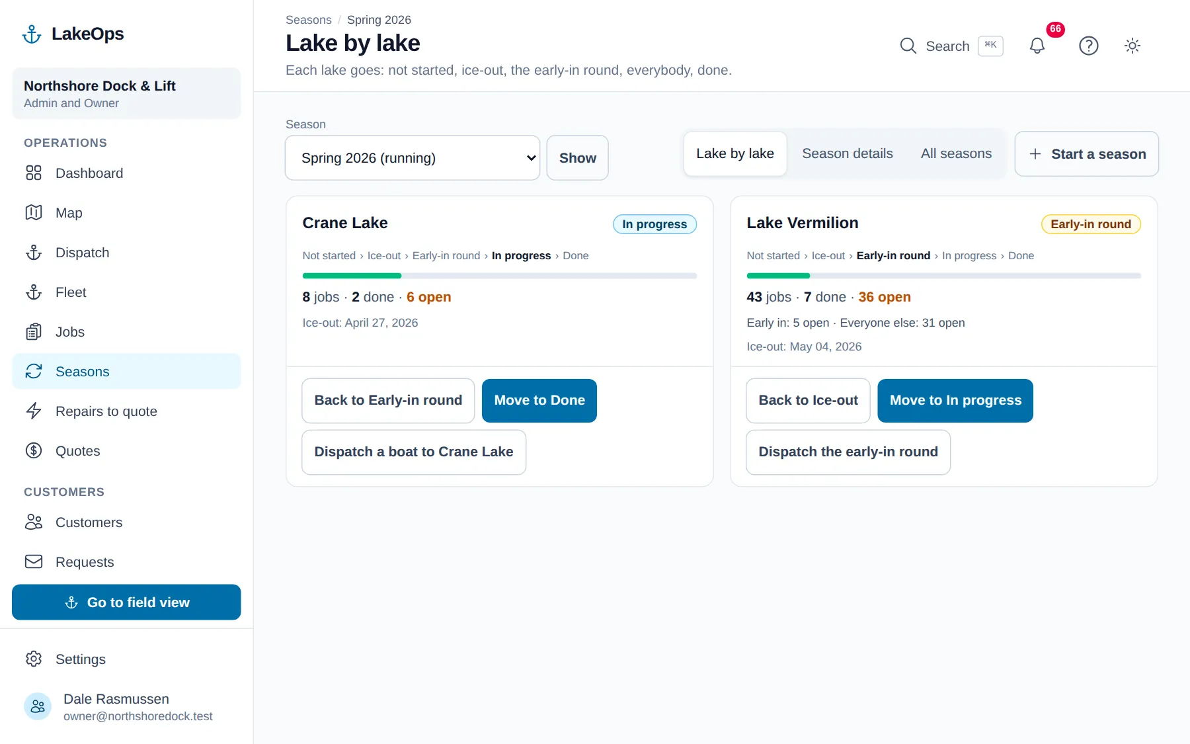Click the Seasons breadcrumb link
Image resolution: width=1190 pixels, height=744 pixels.
coord(309,20)
